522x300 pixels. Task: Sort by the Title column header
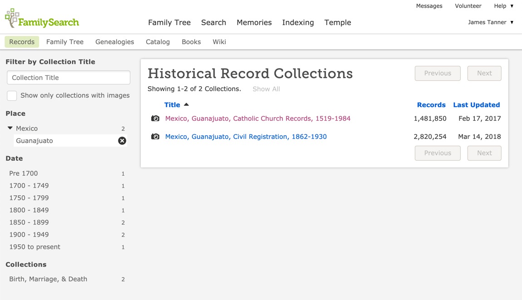click(172, 104)
